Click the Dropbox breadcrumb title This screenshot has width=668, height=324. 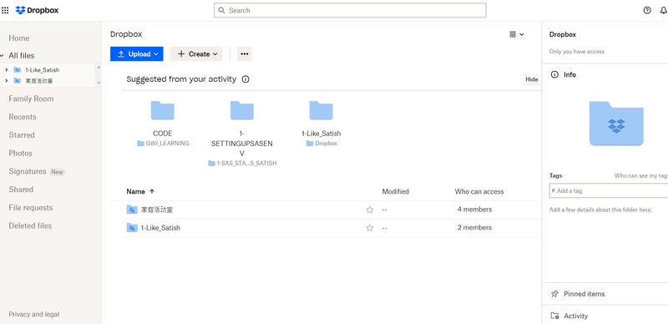click(x=126, y=34)
